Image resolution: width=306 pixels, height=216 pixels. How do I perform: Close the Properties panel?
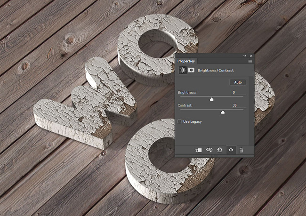pyautogui.click(x=251, y=56)
